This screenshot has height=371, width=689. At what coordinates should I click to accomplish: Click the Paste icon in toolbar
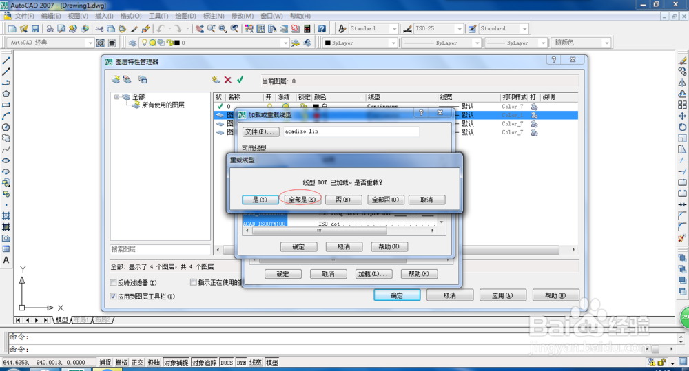pyautogui.click(x=122, y=28)
